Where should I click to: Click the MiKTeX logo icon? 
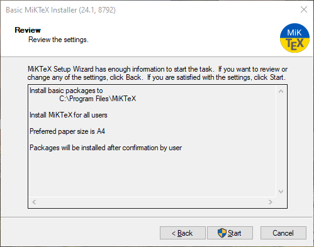[x=294, y=38]
